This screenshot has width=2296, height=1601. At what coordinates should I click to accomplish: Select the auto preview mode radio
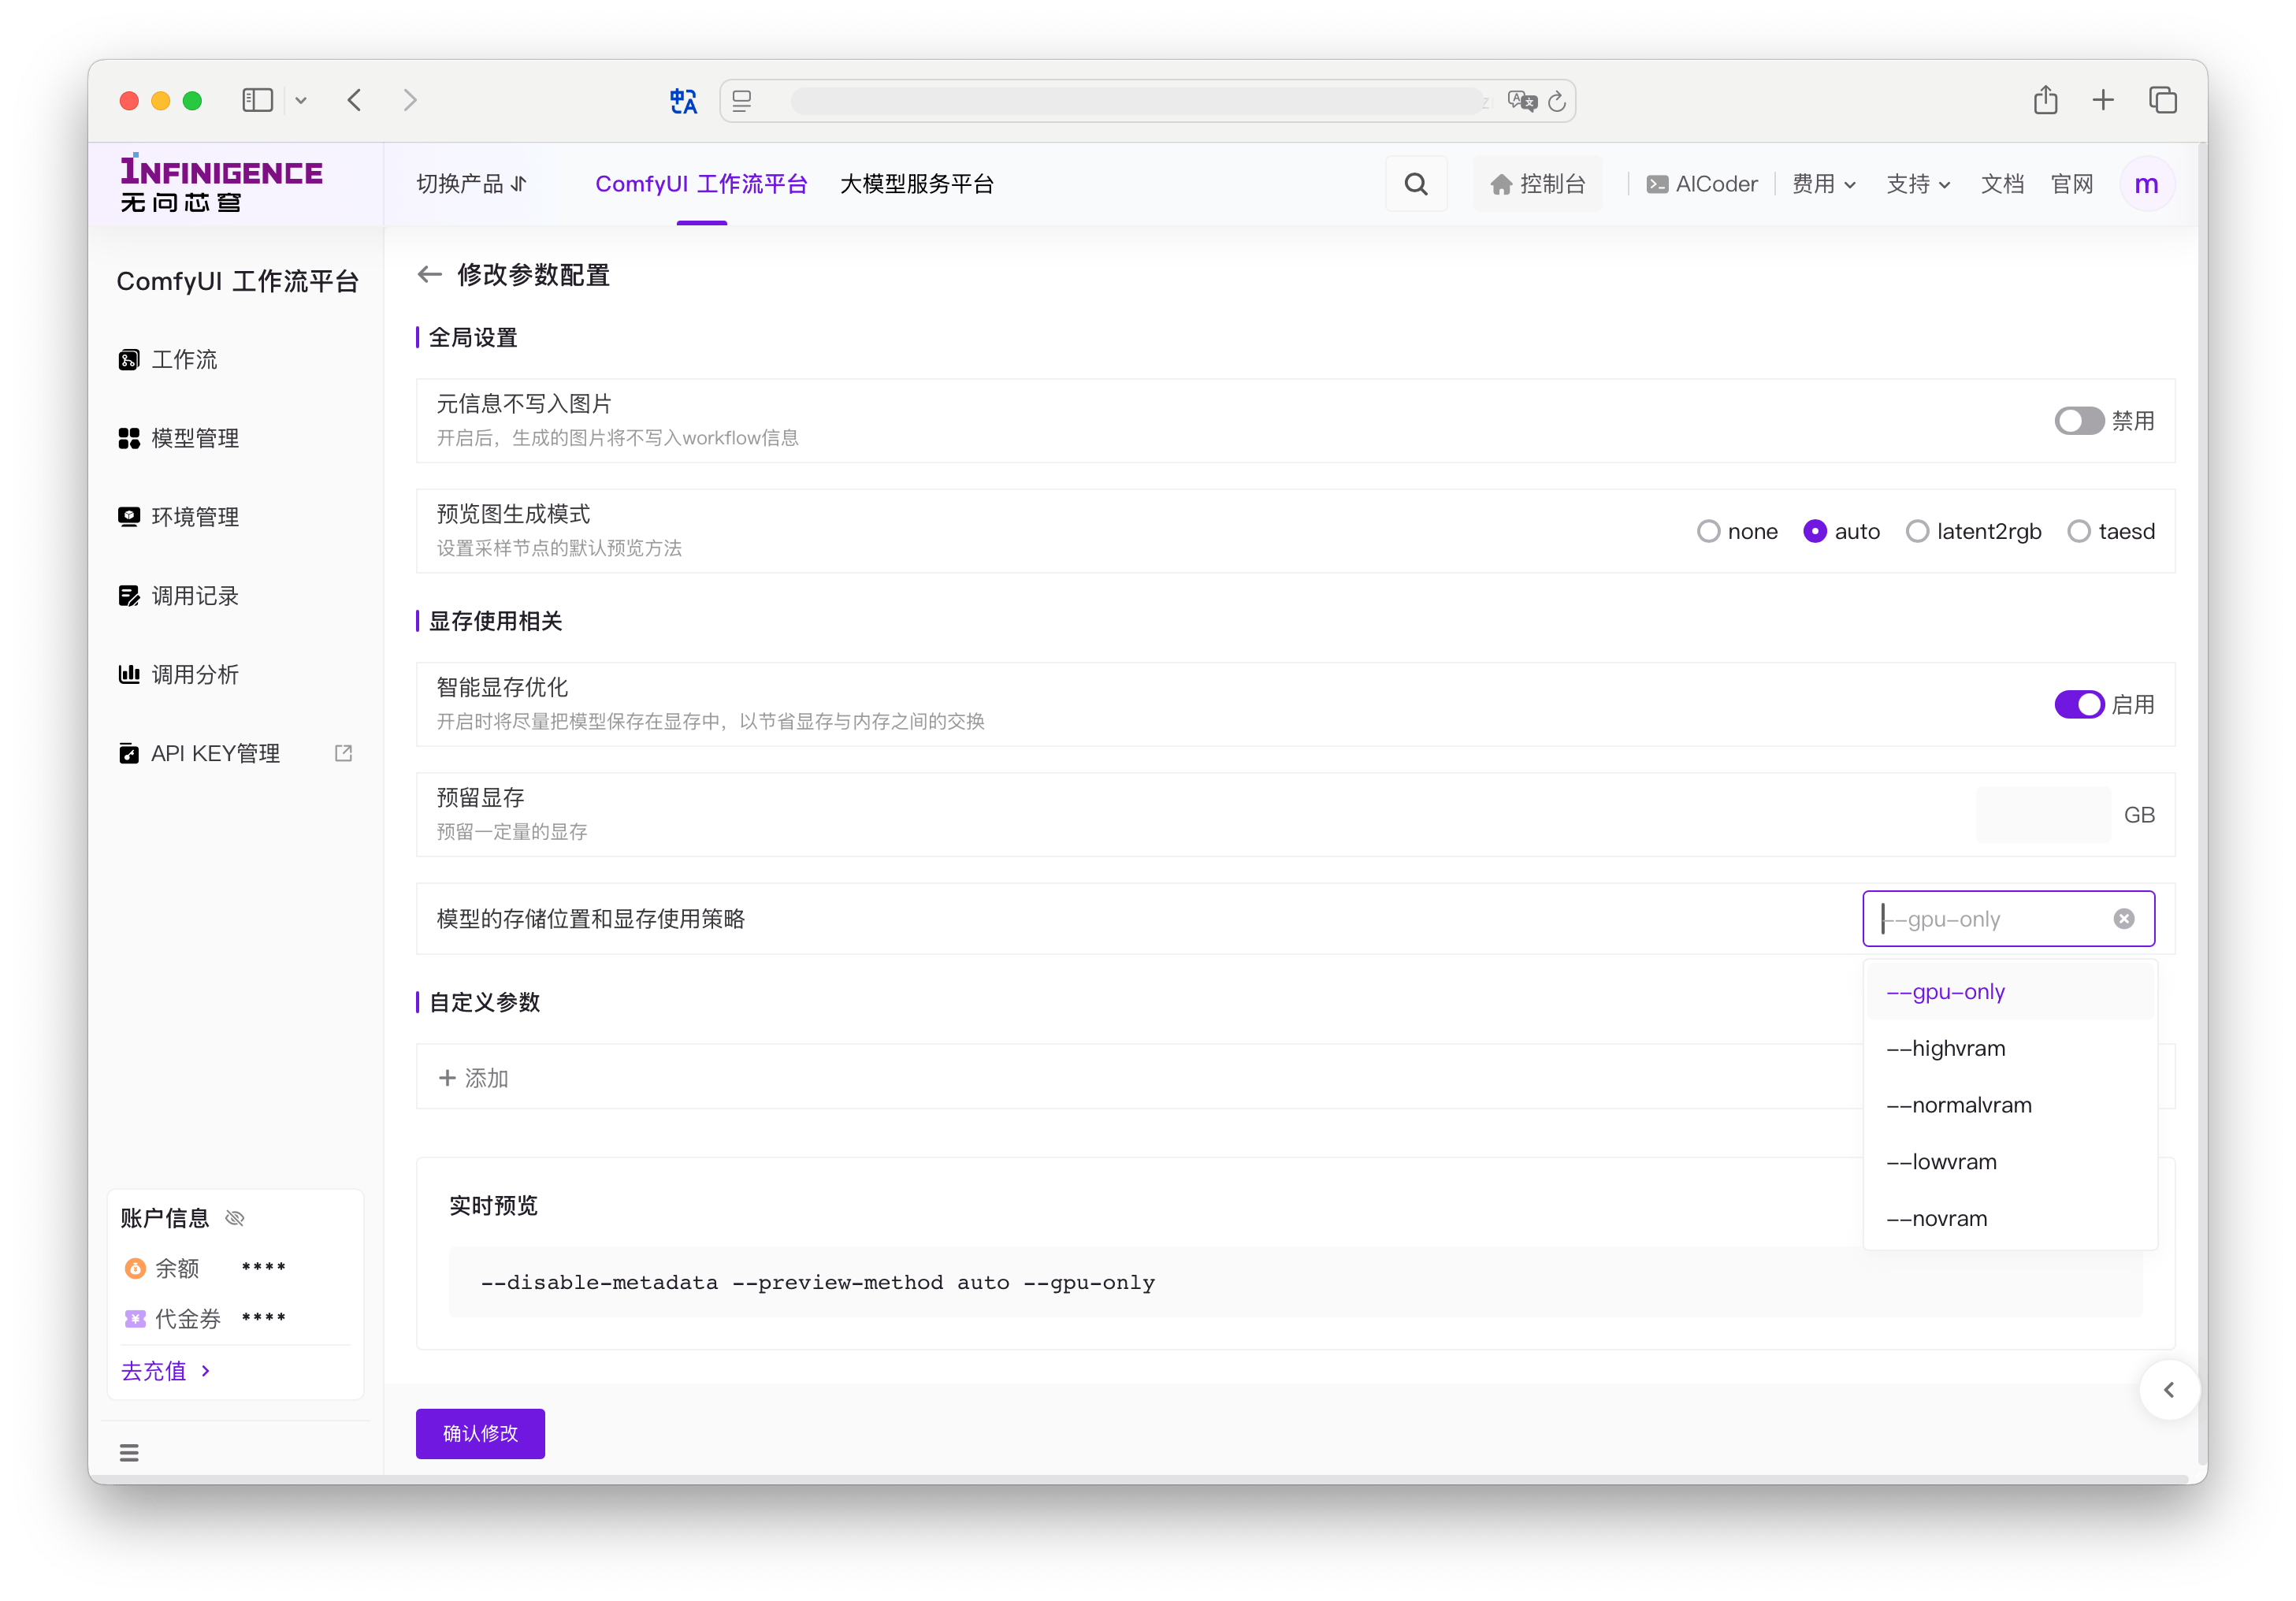point(1814,532)
